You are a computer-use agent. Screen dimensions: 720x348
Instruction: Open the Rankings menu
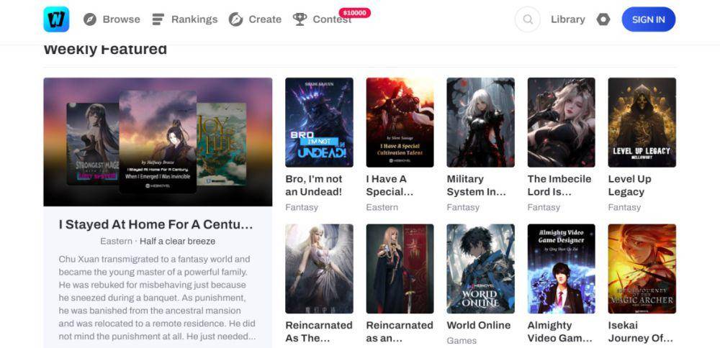point(194,19)
